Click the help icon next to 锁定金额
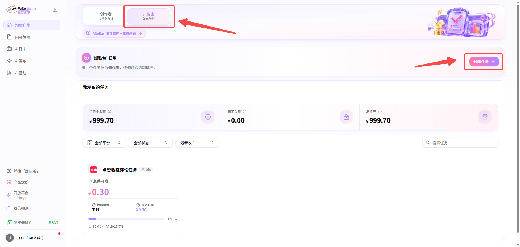The image size is (520, 247). pyautogui.click(x=245, y=112)
